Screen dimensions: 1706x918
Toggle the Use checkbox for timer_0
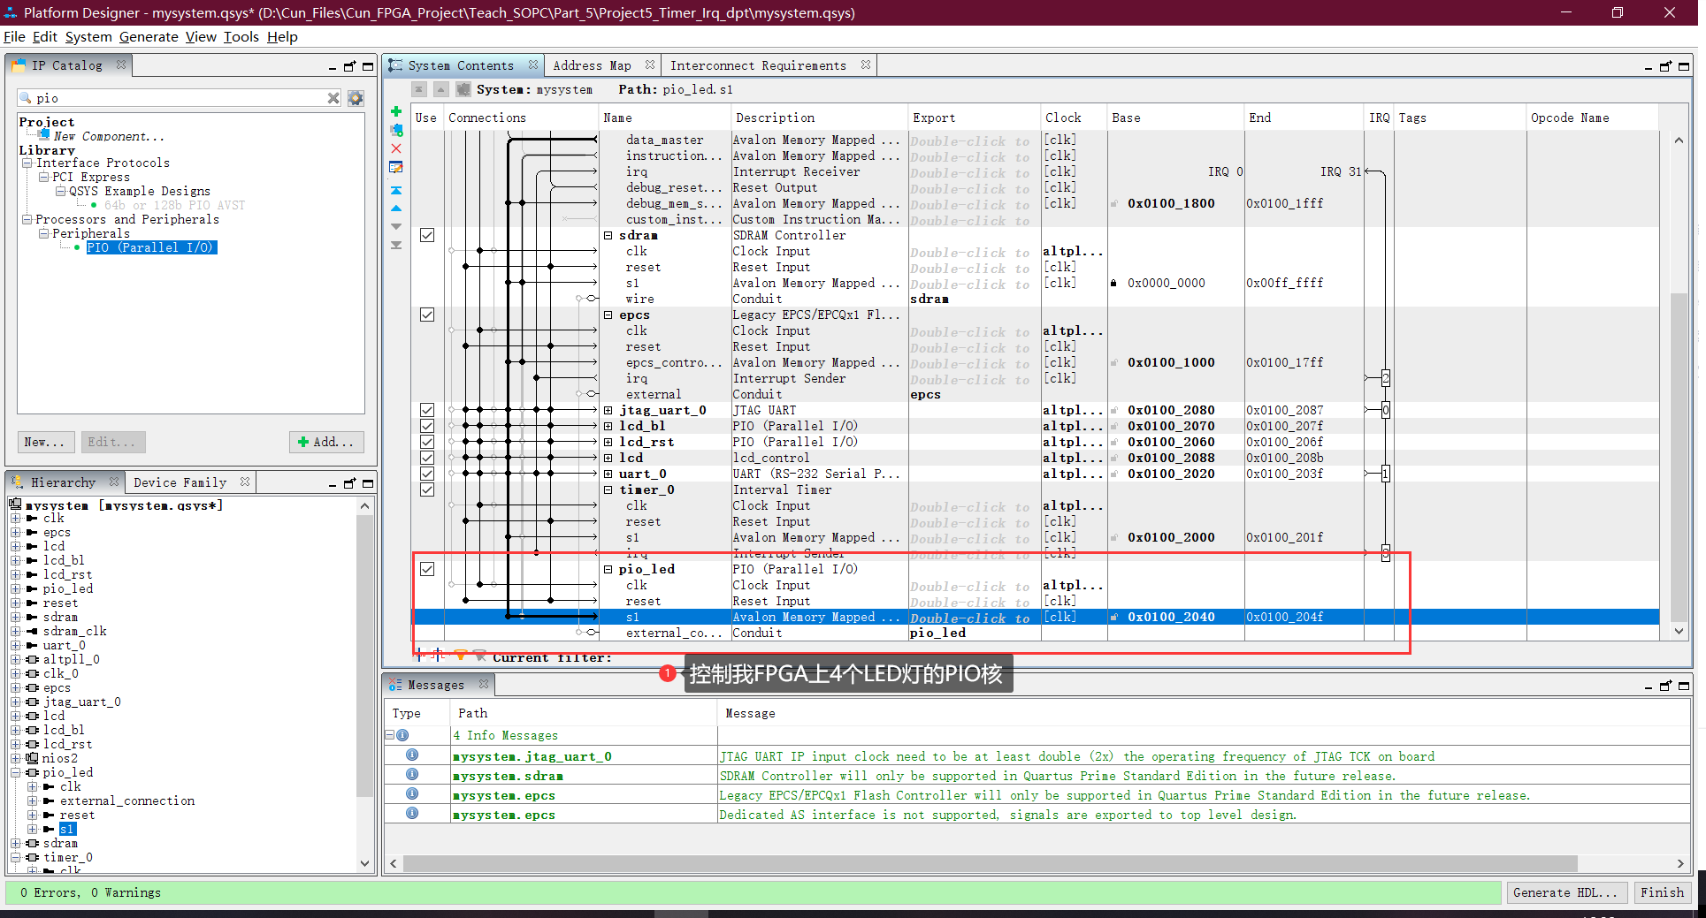coord(427,489)
